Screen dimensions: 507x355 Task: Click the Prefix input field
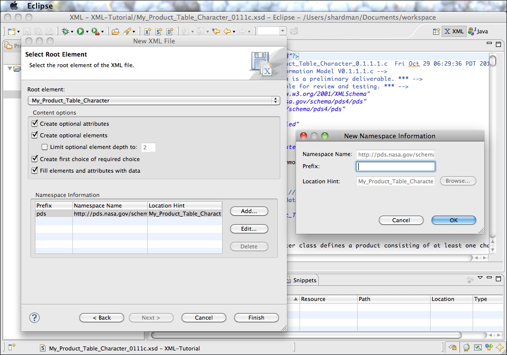pyautogui.click(x=396, y=167)
